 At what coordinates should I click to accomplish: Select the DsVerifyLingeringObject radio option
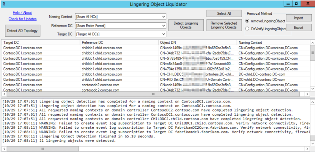click(266, 29)
